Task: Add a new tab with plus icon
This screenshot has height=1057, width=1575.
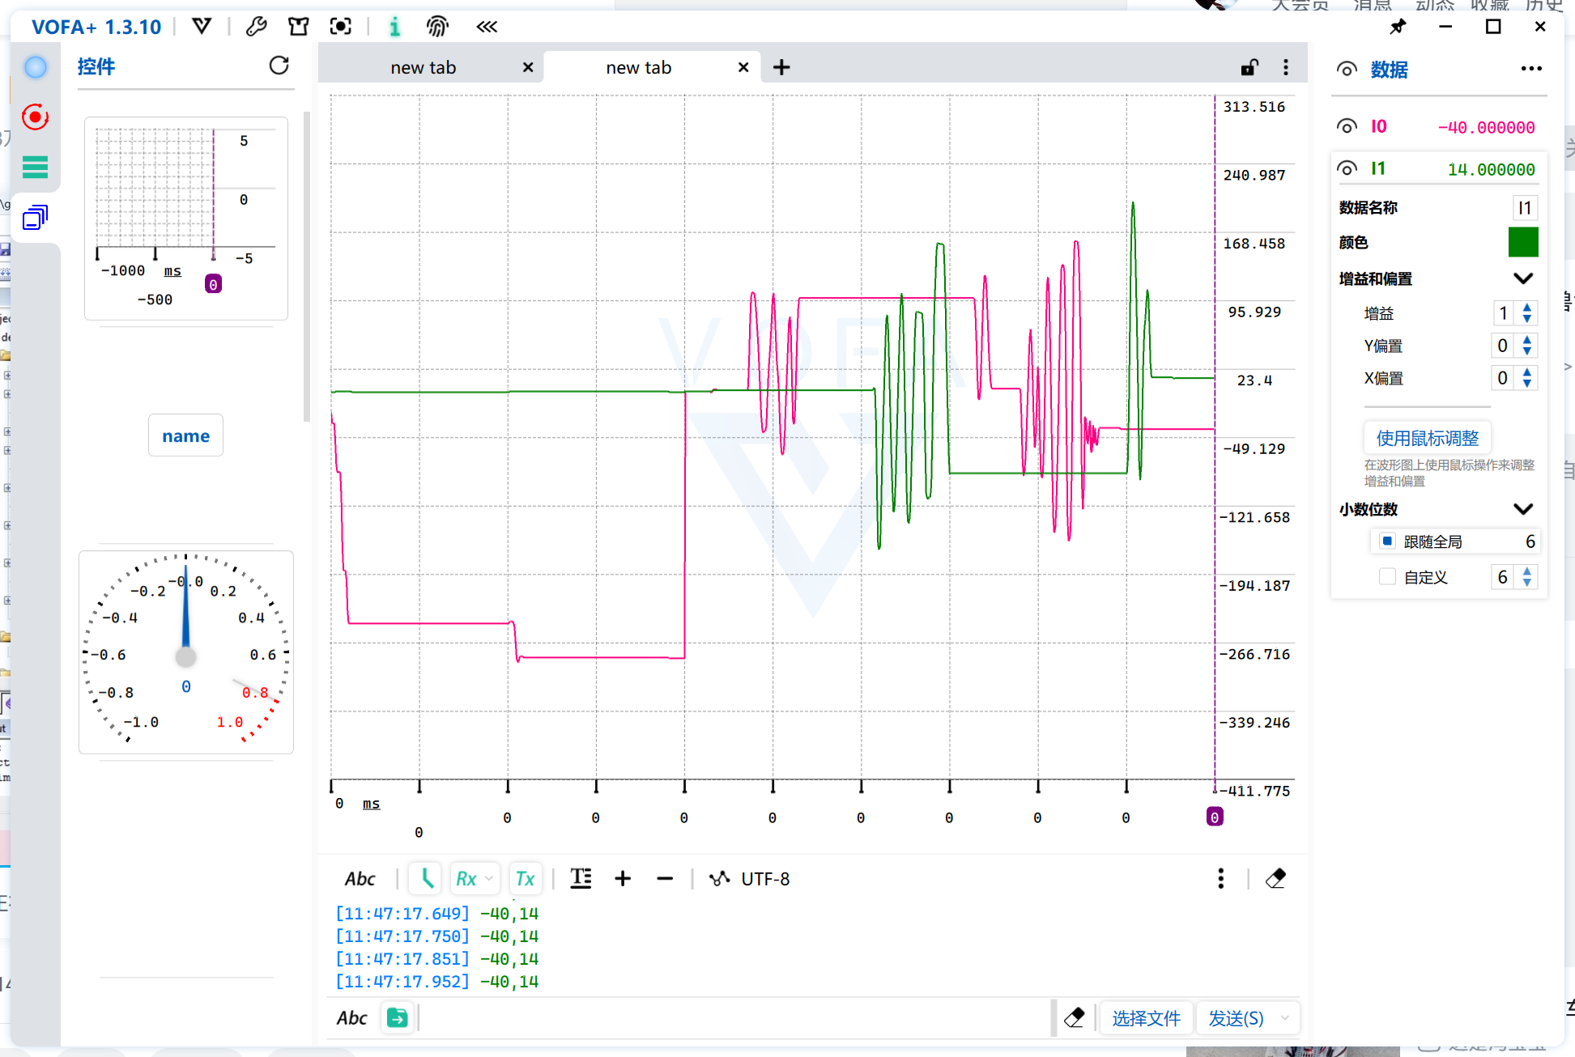Action: 781,67
